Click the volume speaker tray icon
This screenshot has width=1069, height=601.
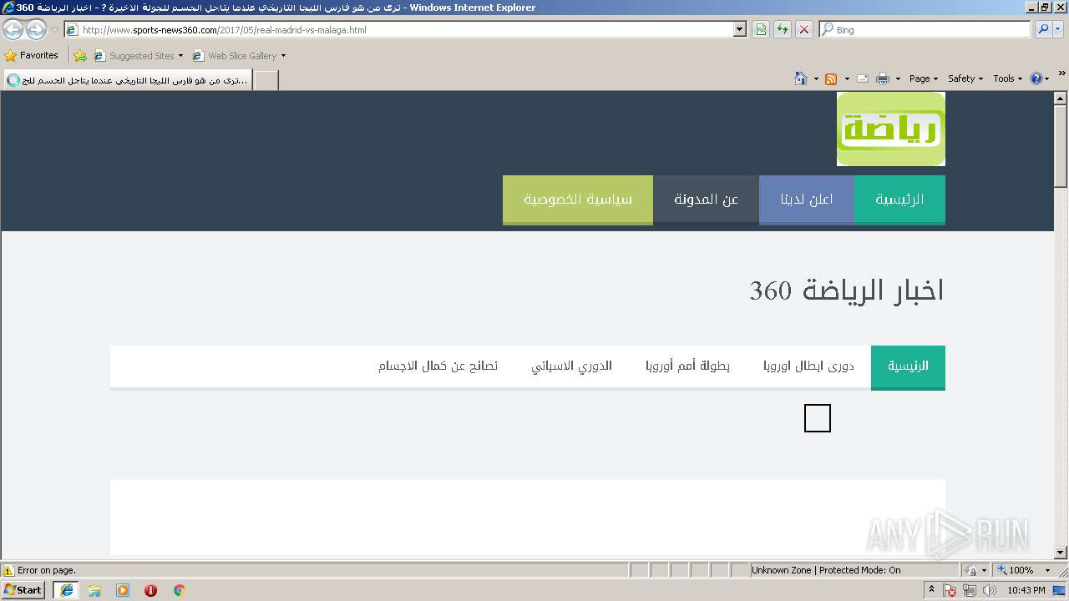tap(990, 590)
